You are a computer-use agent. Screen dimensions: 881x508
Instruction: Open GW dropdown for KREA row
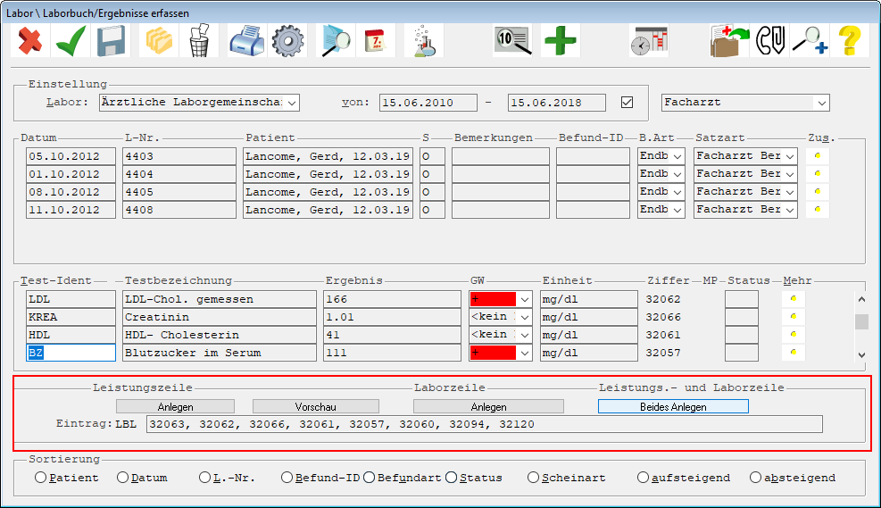524,317
